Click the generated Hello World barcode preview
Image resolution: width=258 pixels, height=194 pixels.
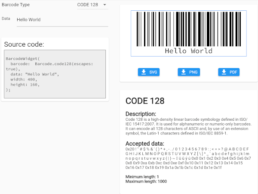point(189,33)
